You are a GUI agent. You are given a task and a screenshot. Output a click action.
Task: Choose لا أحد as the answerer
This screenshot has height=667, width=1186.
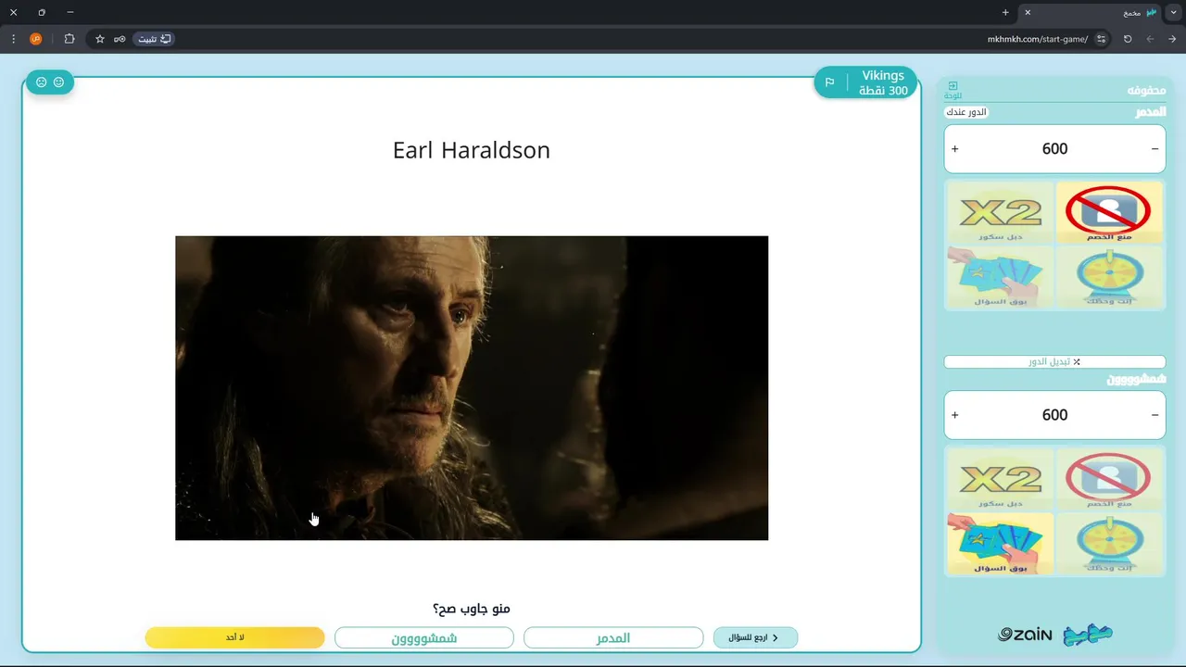pos(235,637)
